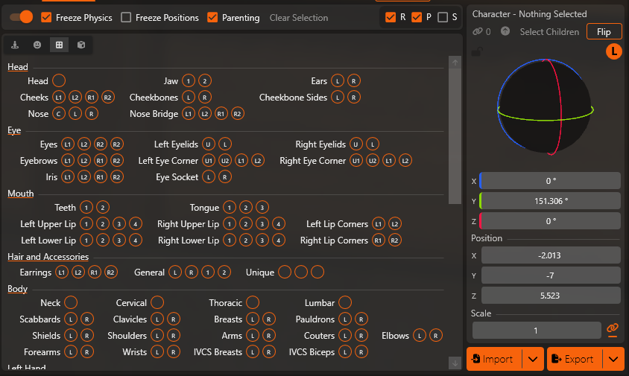This screenshot has width=629, height=376.
Task: Toggle the P position checkbox
Action: [x=417, y=17]
